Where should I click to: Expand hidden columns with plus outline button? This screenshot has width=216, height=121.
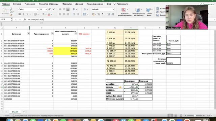tap(42, 23)
